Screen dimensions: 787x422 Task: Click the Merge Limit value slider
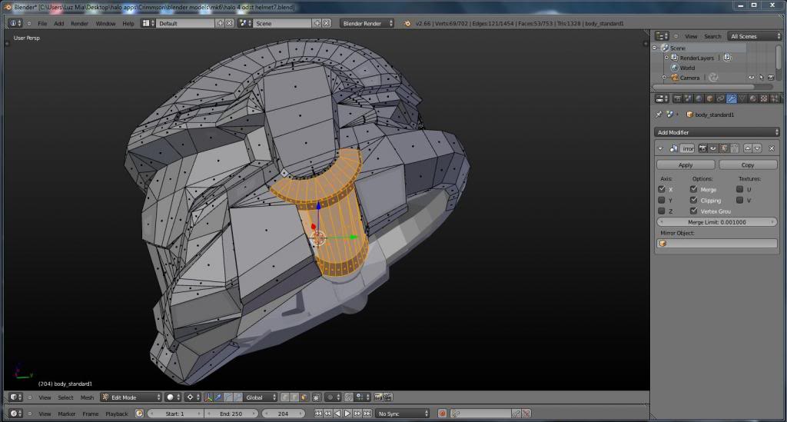(717, 221)
